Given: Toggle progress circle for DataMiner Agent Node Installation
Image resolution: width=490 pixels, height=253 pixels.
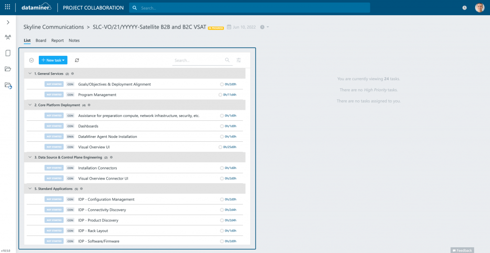Looking at the screenshot, I should [222, 137].
